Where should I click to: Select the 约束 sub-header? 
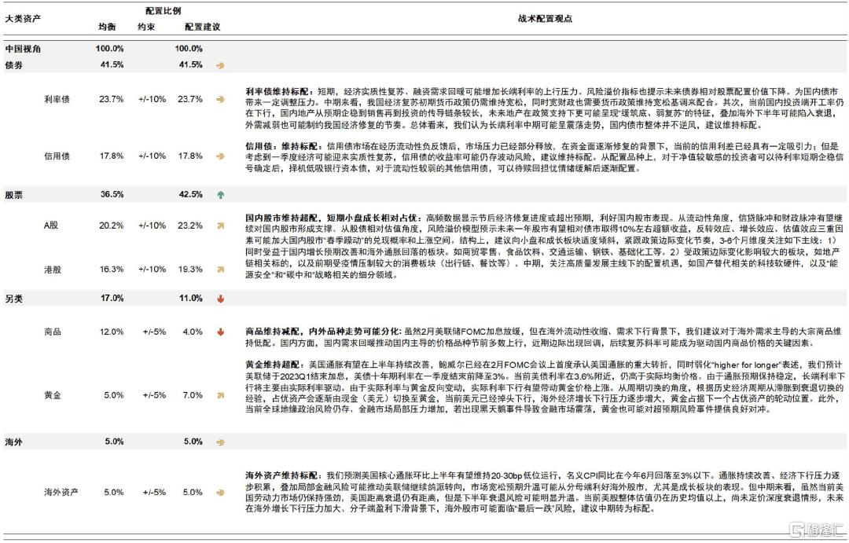point(146,27)
